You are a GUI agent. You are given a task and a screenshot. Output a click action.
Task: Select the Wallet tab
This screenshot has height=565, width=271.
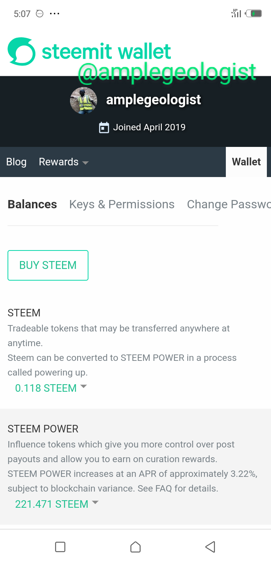(246, 162)
